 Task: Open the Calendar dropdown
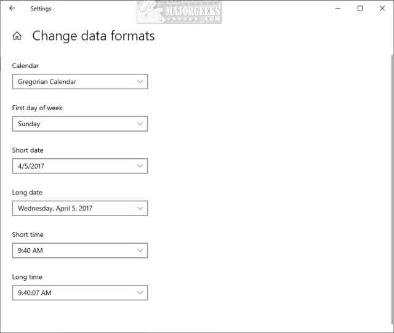[79, 81]
